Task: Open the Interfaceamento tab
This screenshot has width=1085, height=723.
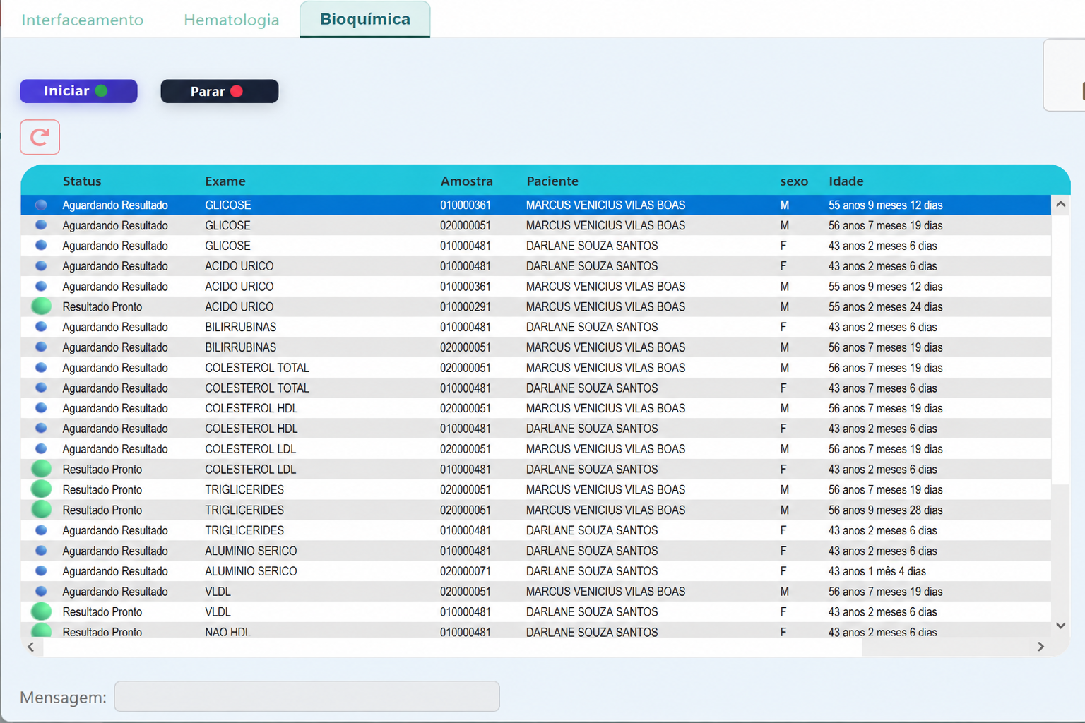Action: tap(82, 20)
